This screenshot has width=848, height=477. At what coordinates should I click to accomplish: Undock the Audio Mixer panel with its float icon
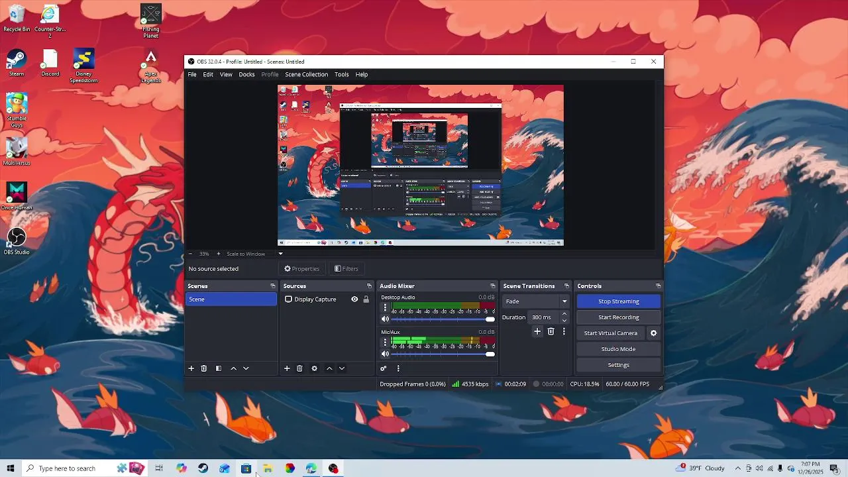pos(492,286)
